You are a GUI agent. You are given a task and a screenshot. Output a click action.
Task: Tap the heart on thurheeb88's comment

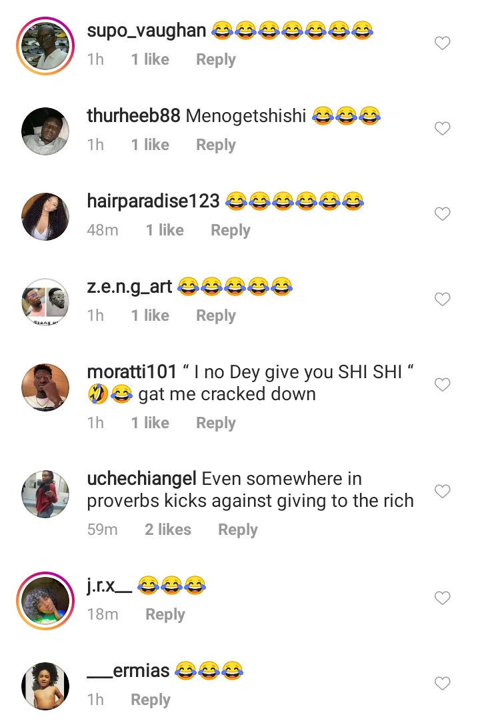point(443,129)
